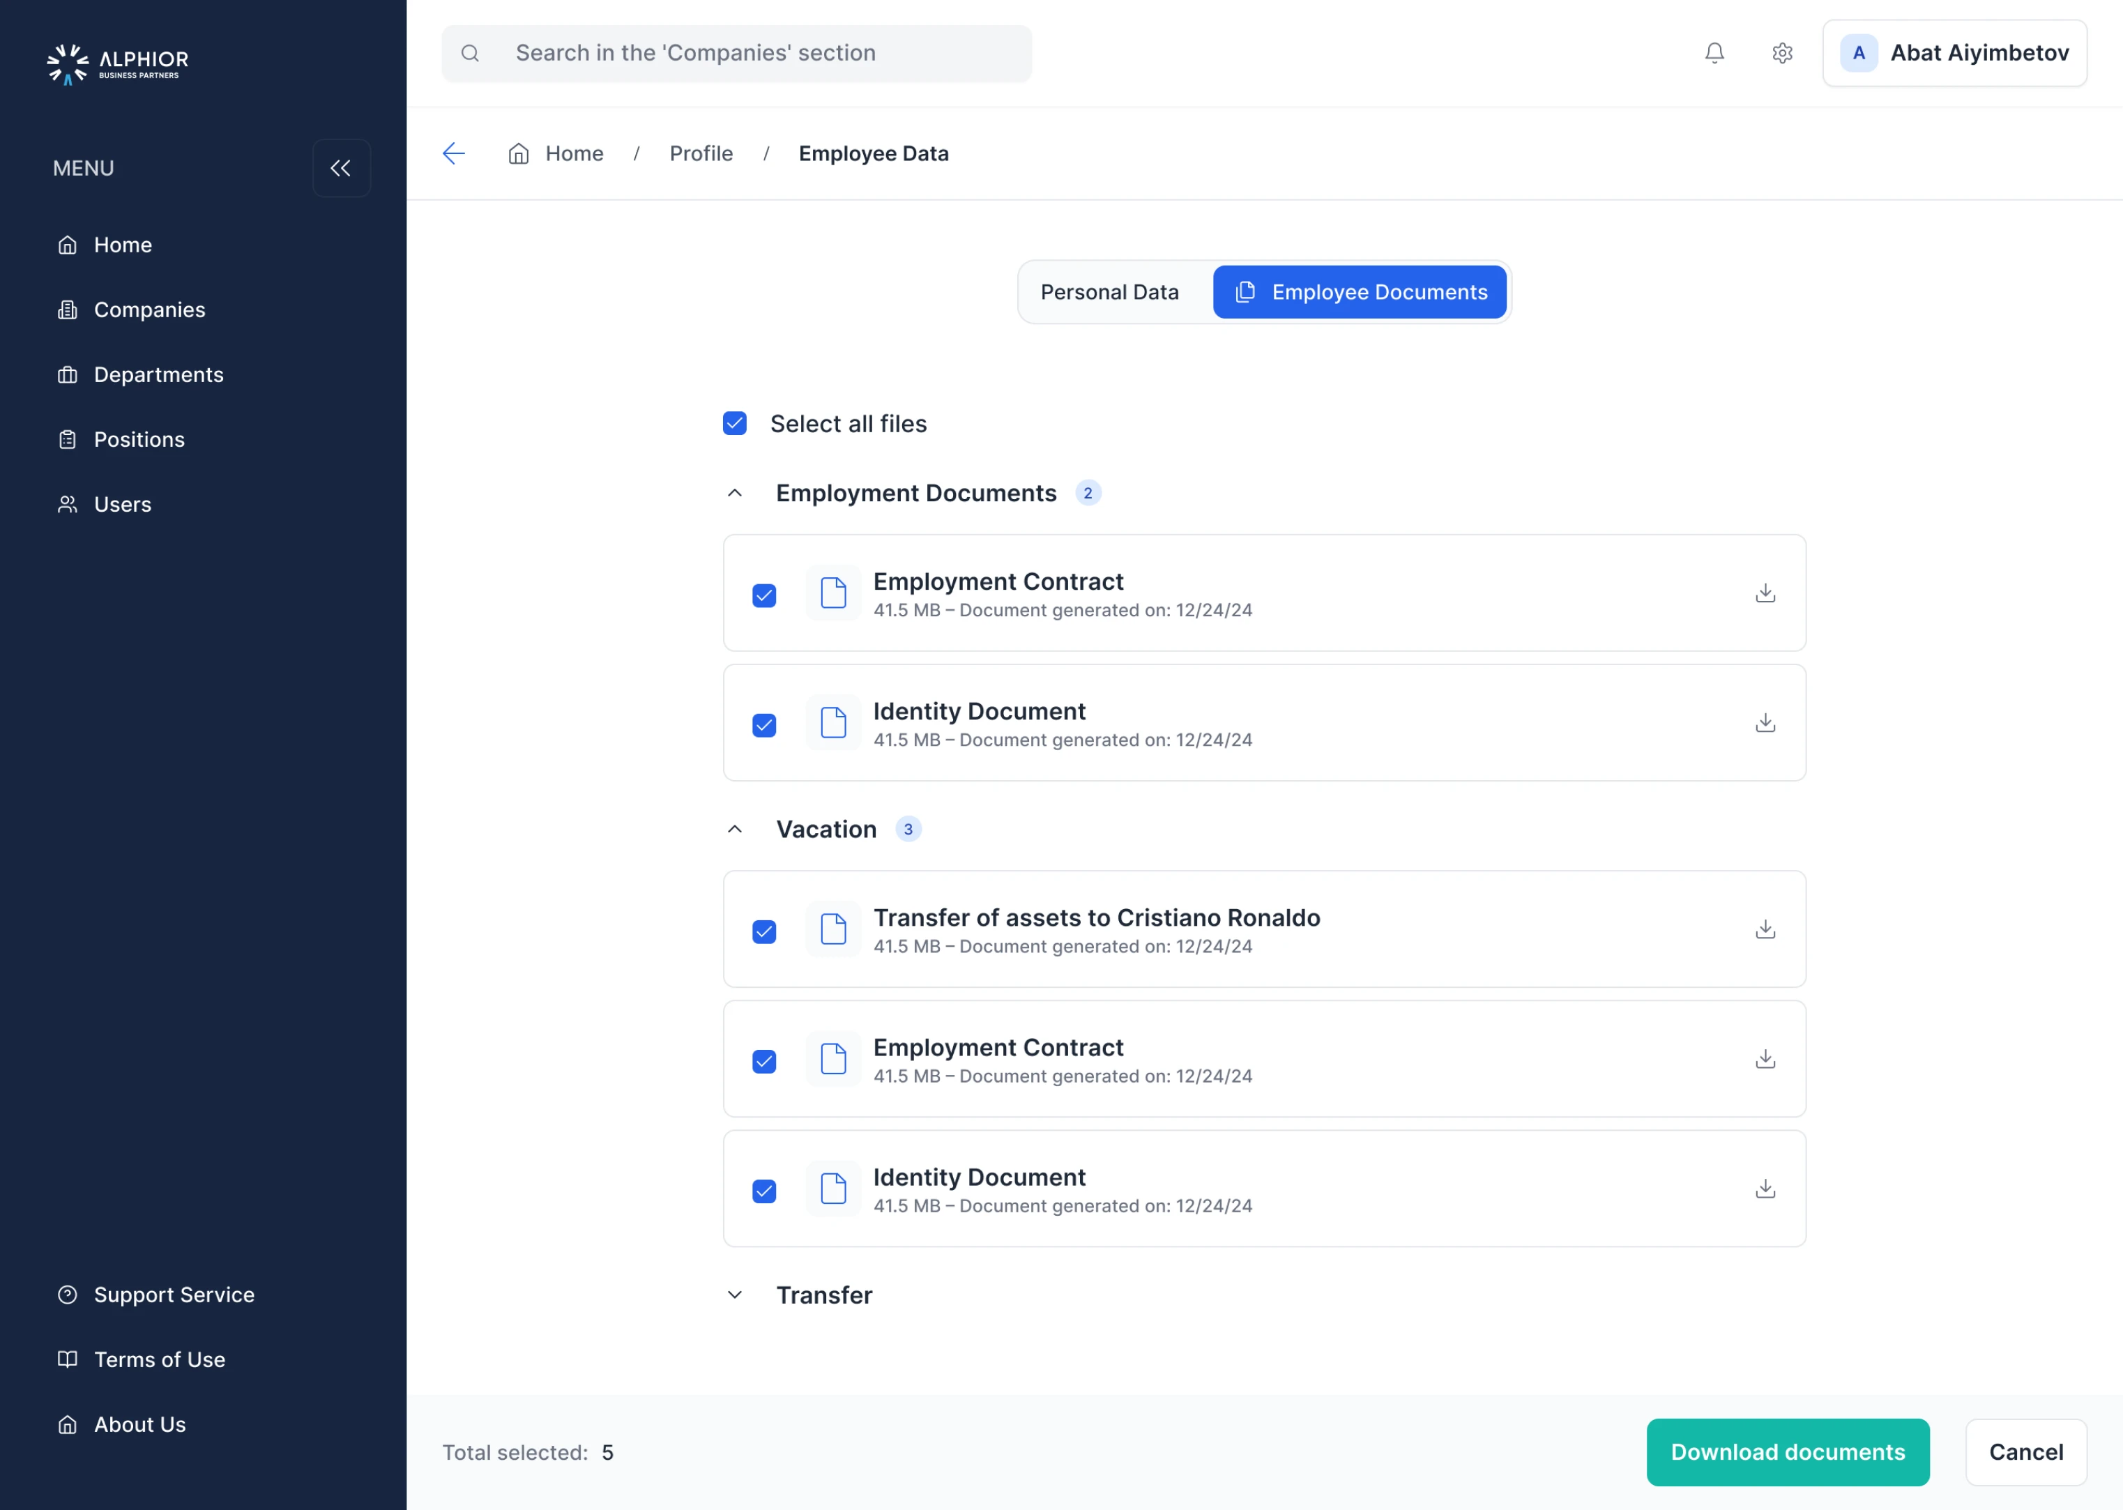Open Abat Aiyimbetov user profile menu
This screenshot has width=2123, height=1510.
click(1955, 53)
